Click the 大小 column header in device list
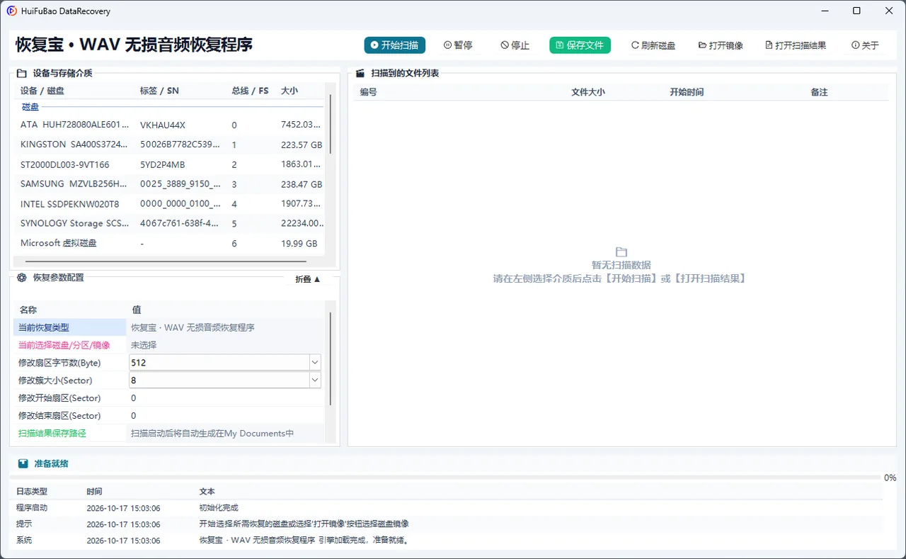This screenshot has width=906, height=559. (289, 91)
